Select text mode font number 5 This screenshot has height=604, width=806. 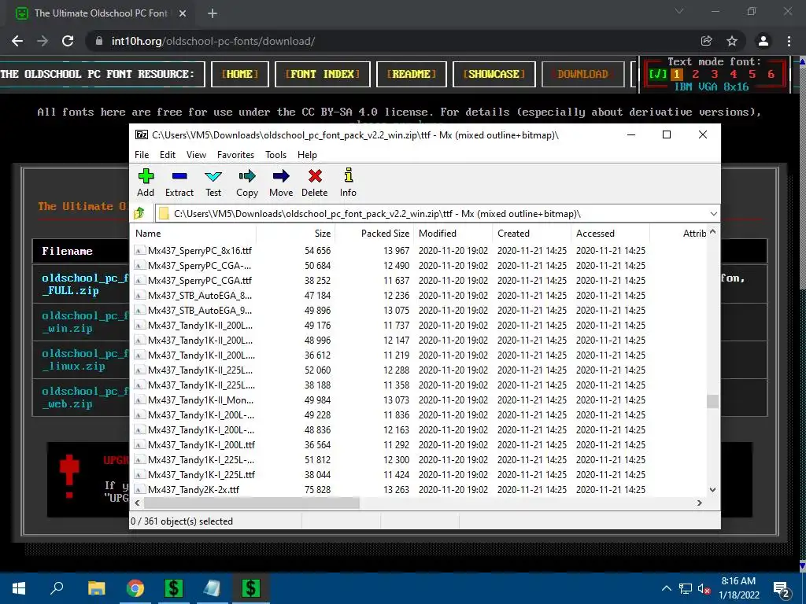point(752,74)
